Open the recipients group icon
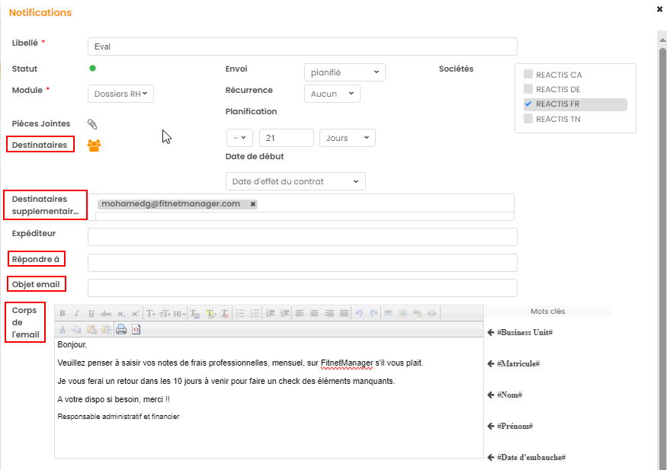This screenshot has height=470, width=667. [94, 145]
